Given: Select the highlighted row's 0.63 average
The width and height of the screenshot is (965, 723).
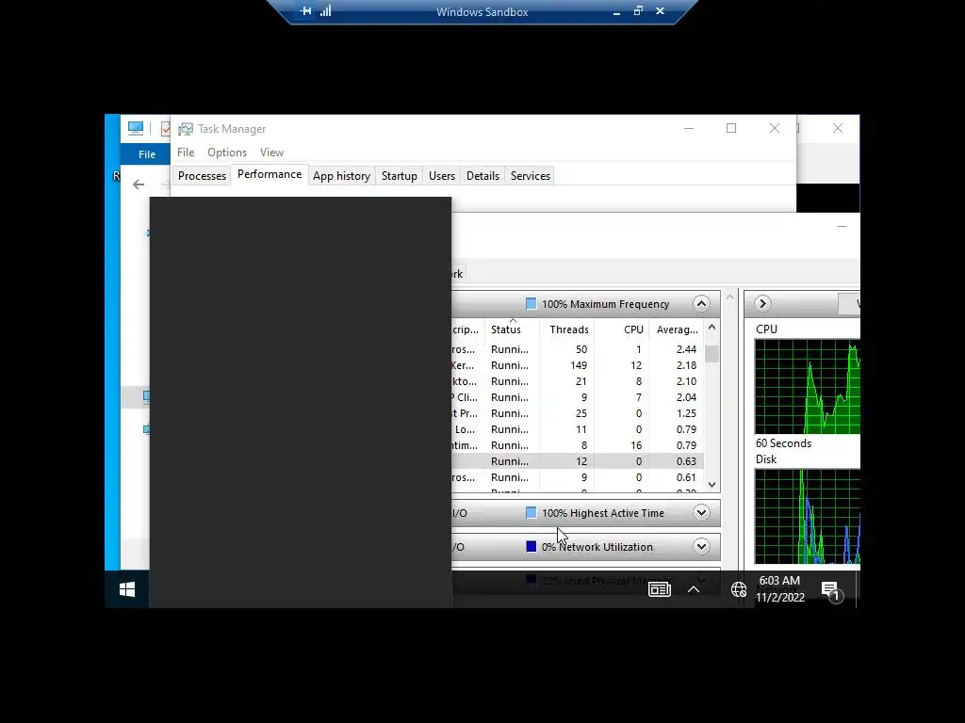Looking at the screenshot, I should pyautogui.click(x=686, y=461).
